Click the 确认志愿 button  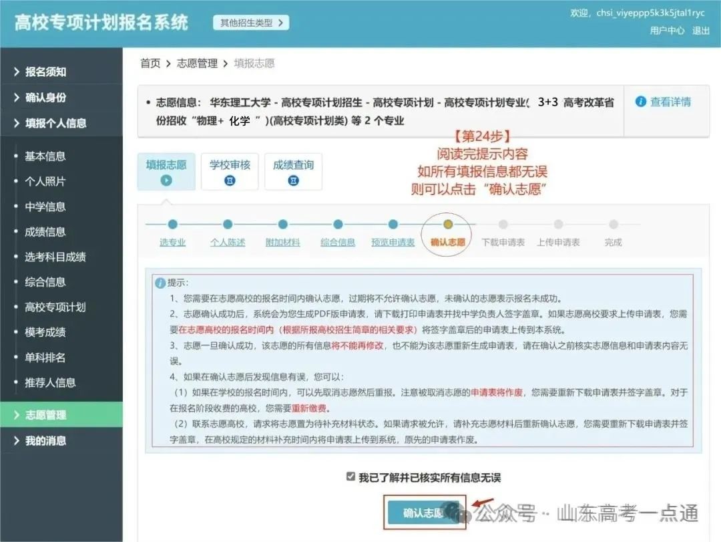(x=423, y=513)
